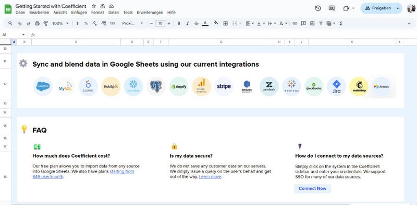Open the share options arrow next to Freigeben

click(398, 8)
